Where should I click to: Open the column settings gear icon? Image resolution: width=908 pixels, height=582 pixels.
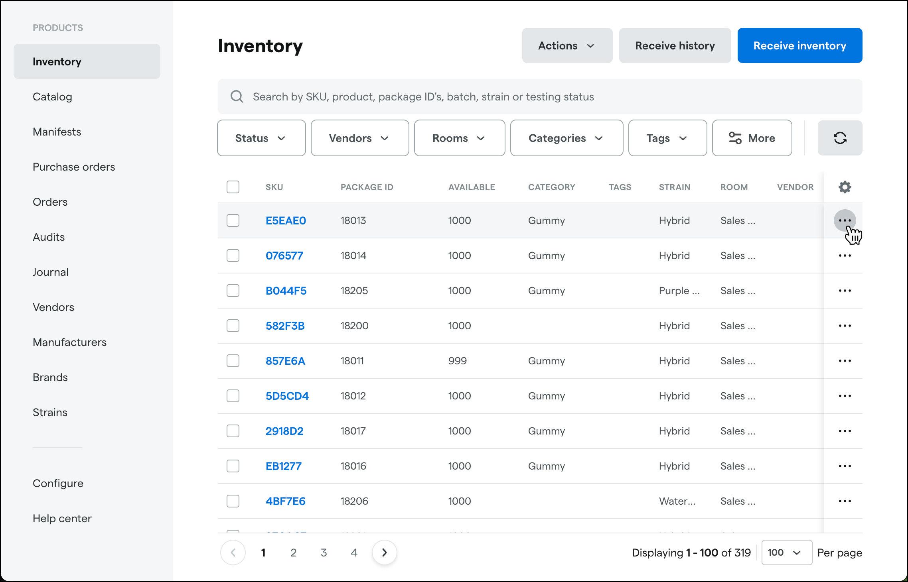click(x=845, y=187)
